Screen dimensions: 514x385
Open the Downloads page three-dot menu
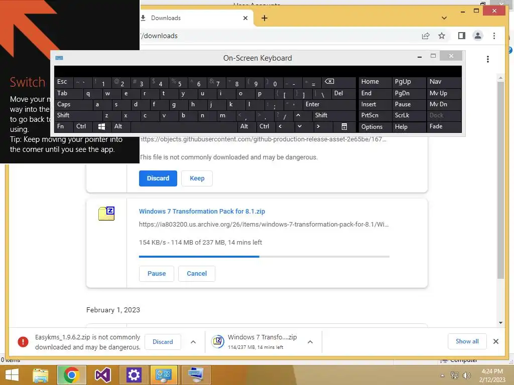(488, 59)
